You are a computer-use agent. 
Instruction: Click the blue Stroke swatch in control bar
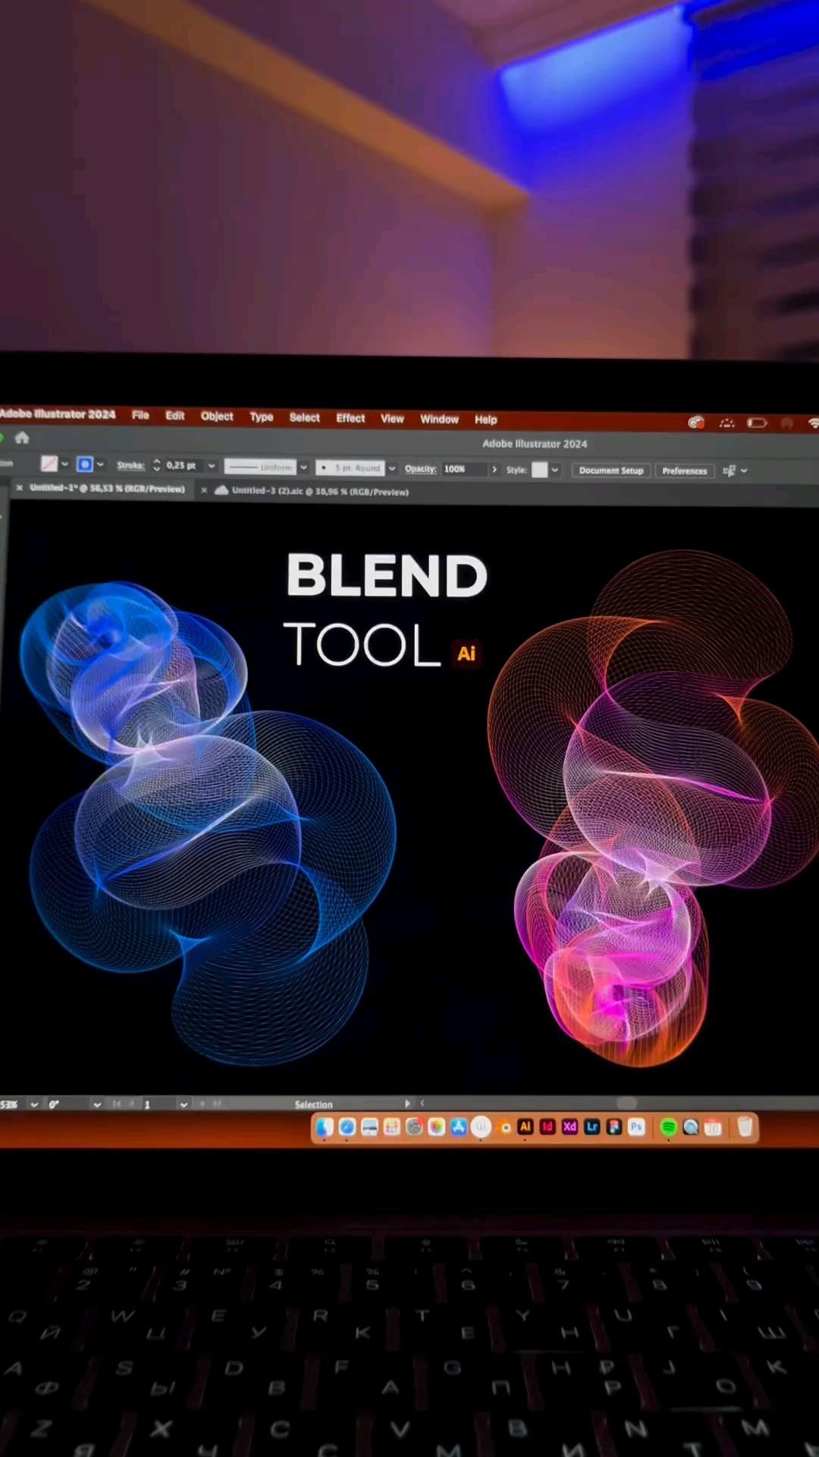point(85,464)
